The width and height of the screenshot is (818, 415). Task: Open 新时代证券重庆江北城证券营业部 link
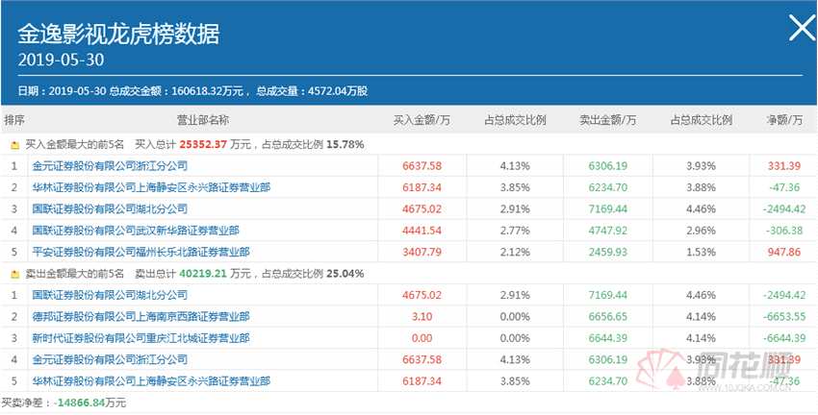tap(141, 338)
